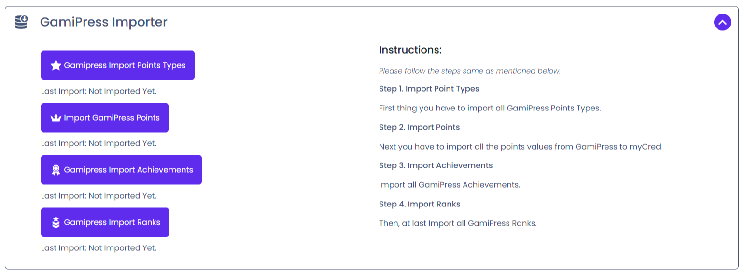Click the Instructions heading

410,50
